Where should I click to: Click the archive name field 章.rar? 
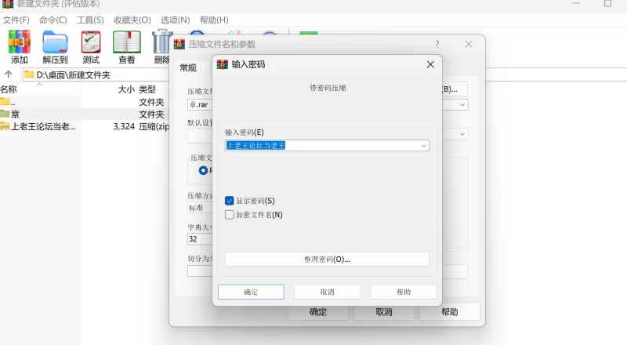click(x=200, y=105)
